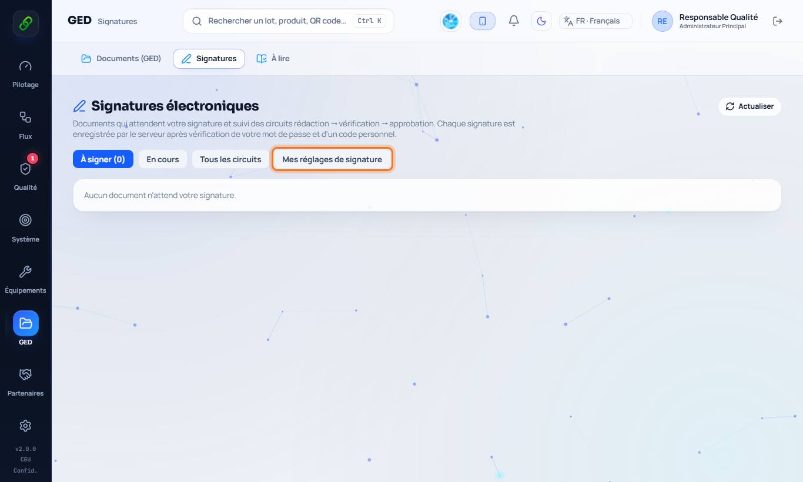Focus the search lot, produit, QR code field
Image resolution: width=803 pixels, height=482 pixels.
[289, 21]
